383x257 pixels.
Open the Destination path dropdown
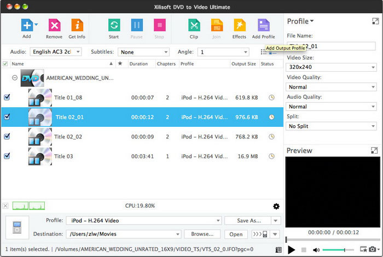point(124,234)
